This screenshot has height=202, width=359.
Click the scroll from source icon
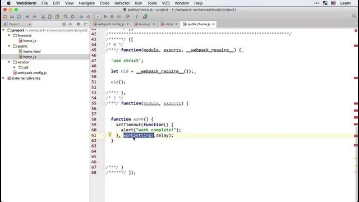[64, 24]
